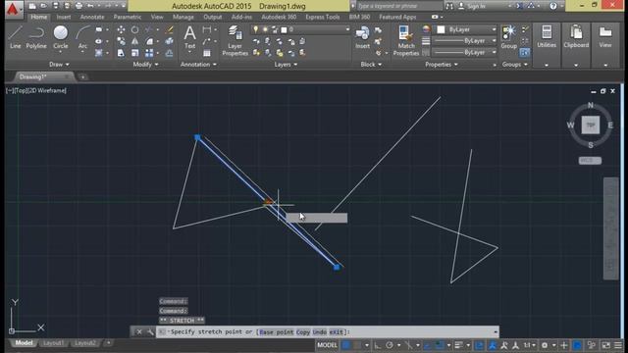Click Base point option in command line

pyautogui.click(x=277, y=331)
